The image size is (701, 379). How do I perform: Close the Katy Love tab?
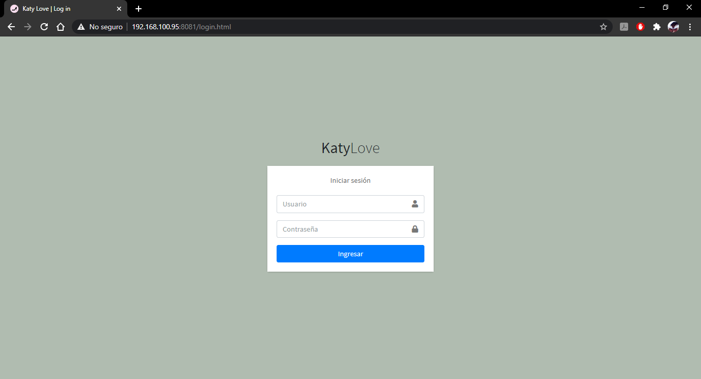coord(119,9)
